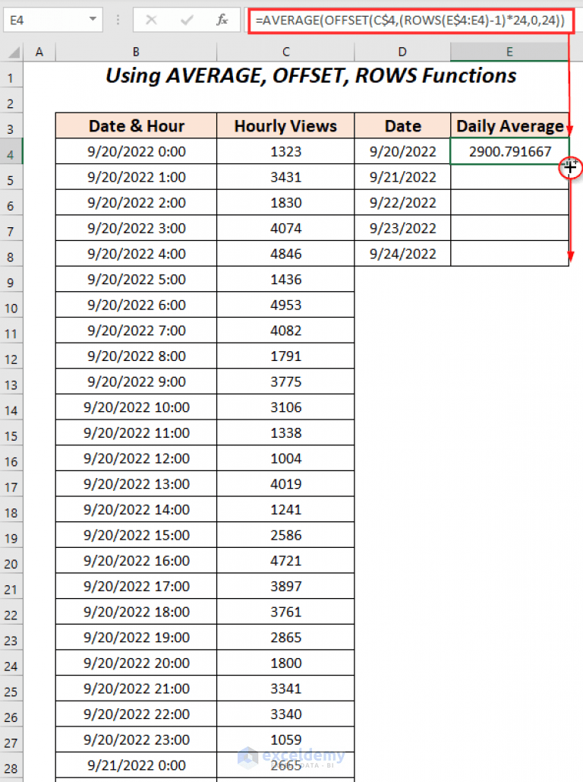
Task: Select column B header
Action: [x=136, y=52]
